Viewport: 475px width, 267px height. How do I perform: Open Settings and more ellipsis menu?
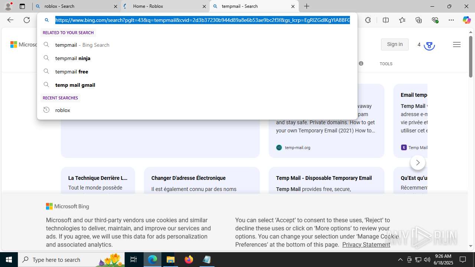451,20
